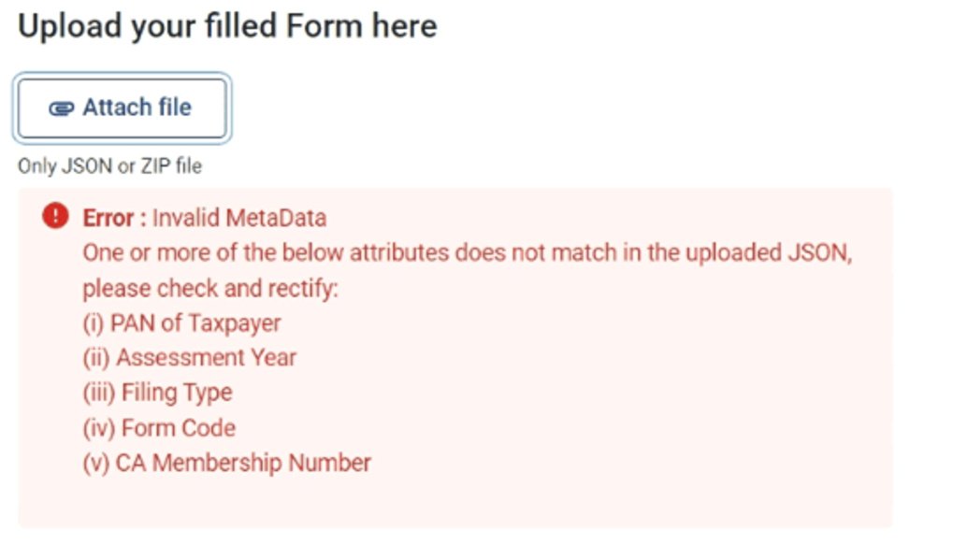Click the 'Invalid MetaData' text
Viewport: 967px width, 559px height.
[239, 218]
